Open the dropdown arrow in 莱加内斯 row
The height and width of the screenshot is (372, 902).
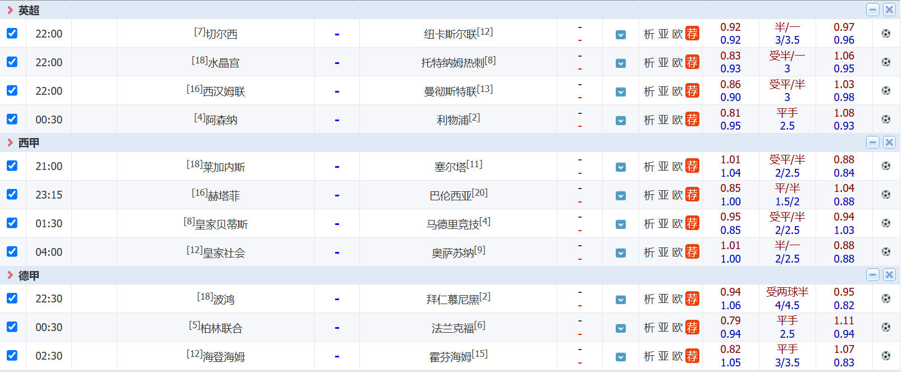tap(621, 167)
